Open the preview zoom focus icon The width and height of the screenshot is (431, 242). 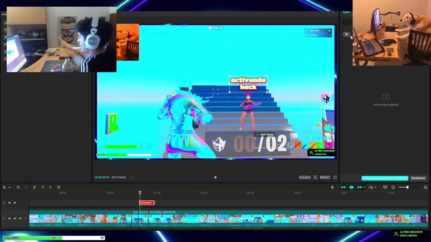[x=315, y=177]
